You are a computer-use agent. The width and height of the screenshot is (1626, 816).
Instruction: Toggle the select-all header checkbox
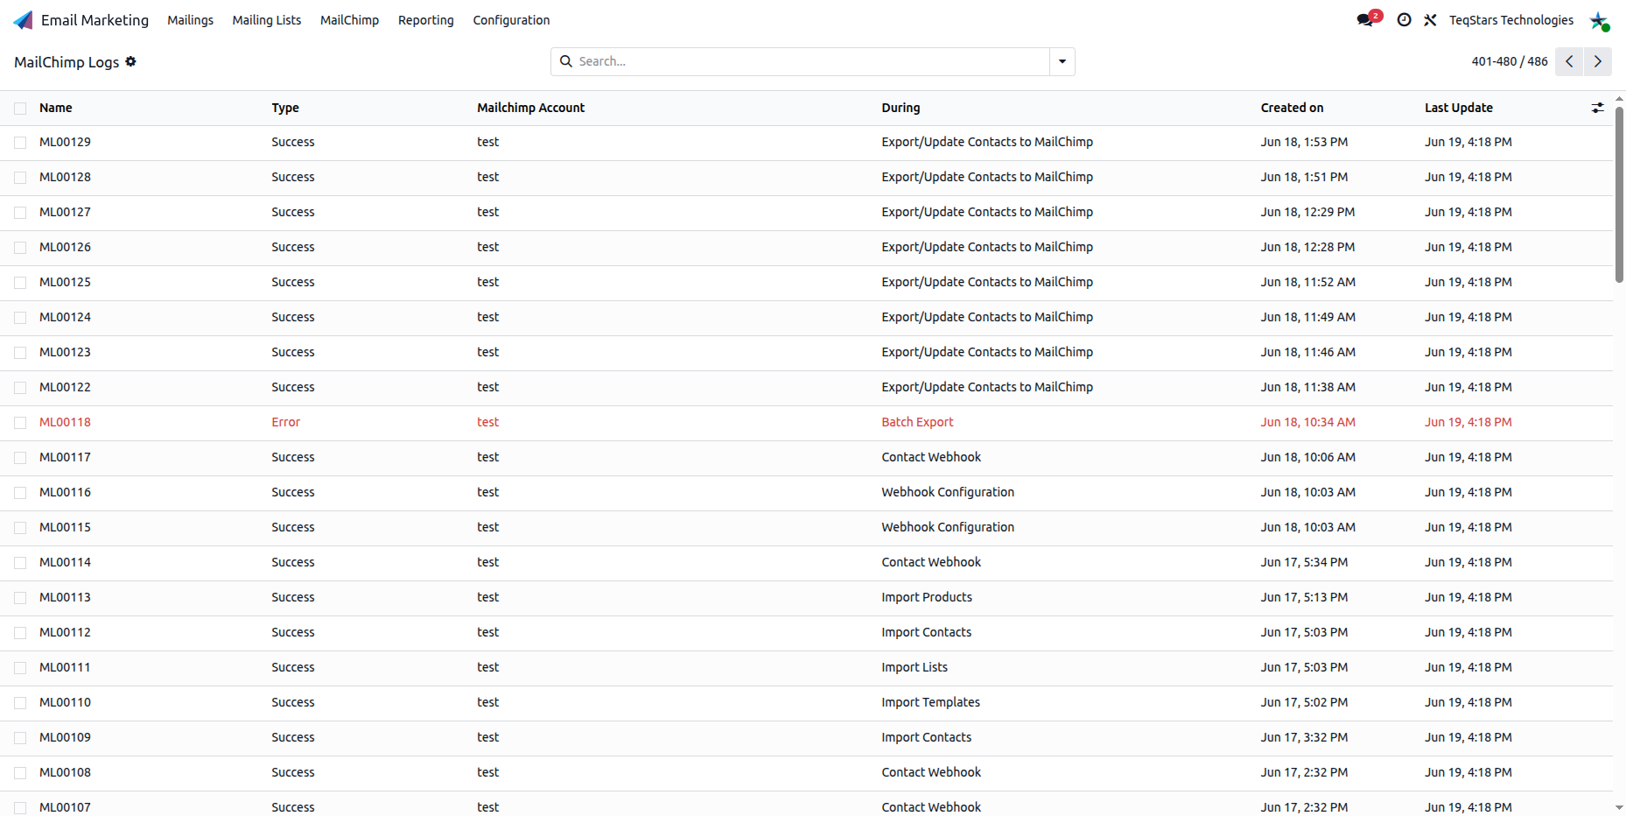click(x=20, y=109)
